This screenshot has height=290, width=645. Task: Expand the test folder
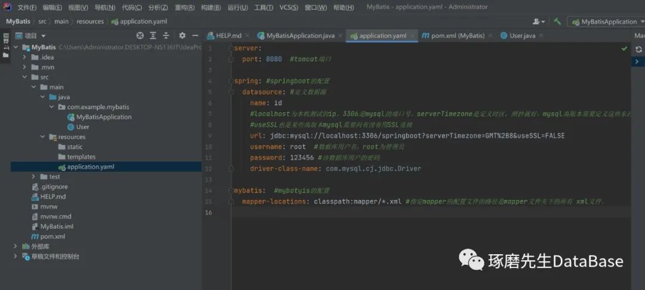[33, 177]
